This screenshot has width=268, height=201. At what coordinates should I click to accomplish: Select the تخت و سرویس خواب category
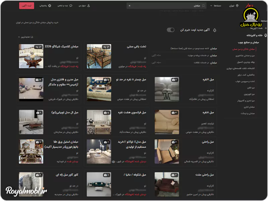tap(245, 81)
